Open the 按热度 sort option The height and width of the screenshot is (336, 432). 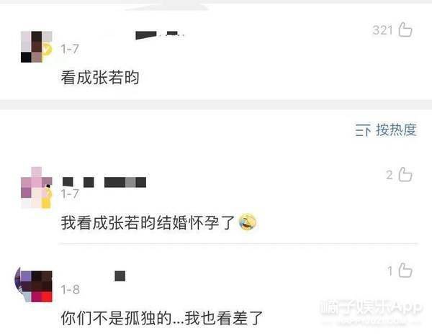click(396, 130)
